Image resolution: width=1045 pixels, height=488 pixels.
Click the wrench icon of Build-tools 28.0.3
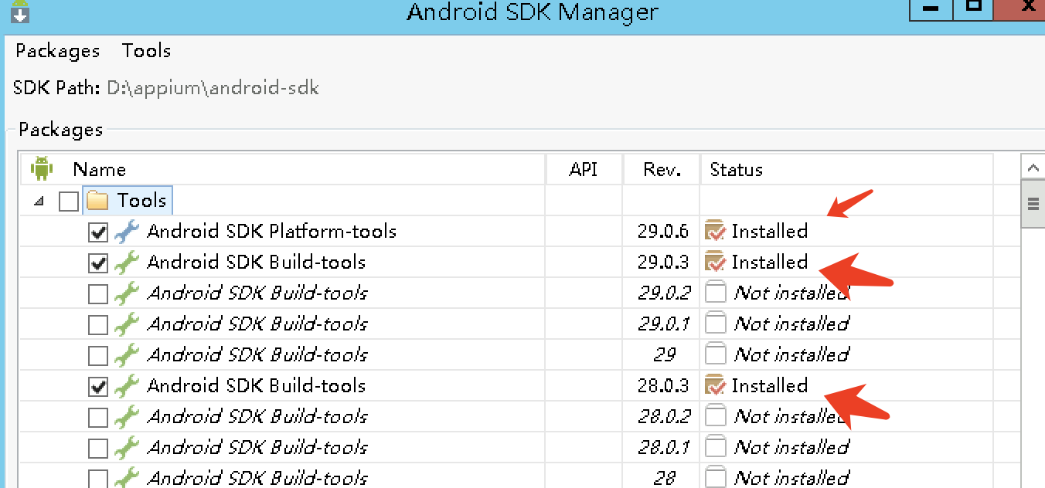(126, 385)
